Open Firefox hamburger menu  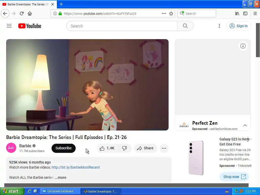point(255,13)
